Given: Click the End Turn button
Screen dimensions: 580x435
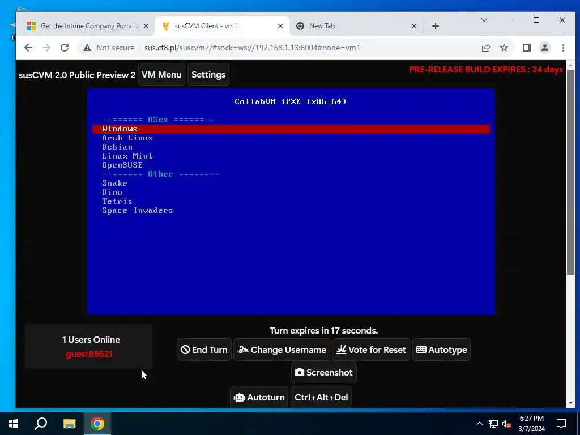Looking at the screenshot, I should pos(204,349).
